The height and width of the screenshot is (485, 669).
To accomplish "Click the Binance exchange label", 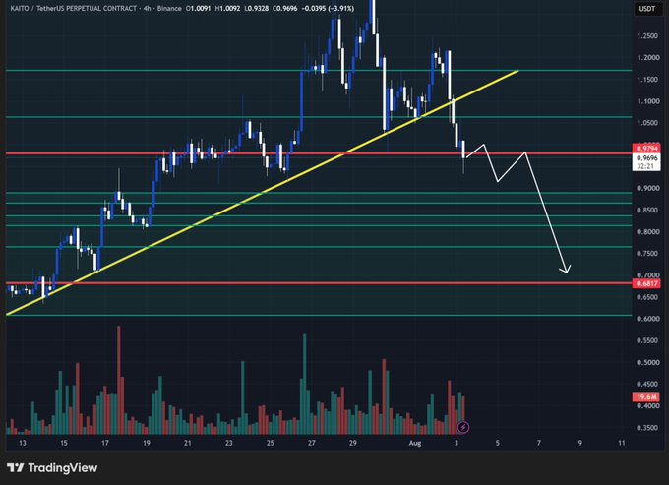I will [x=169, y=8].
